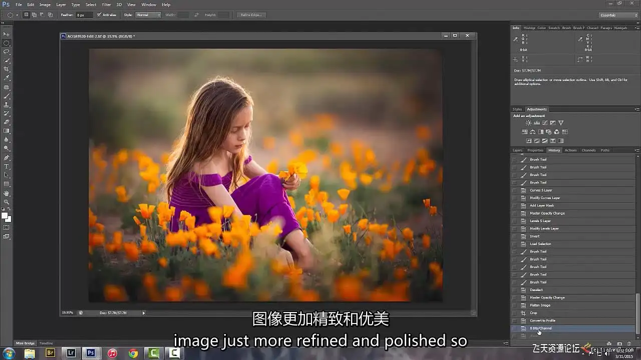641x360 pixels.
Task: Set history brush source for Deselect
Action: [x=514, y=290]
